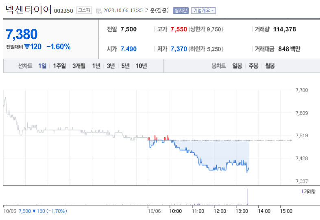The height and width of the screenshot is (220, 320).
Task: Select the 1주일 line chart tab
Action: (59, 66)
